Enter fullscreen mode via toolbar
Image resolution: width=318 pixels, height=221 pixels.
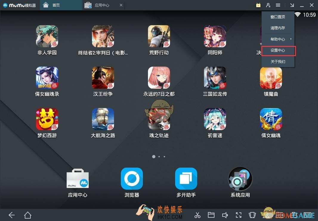[239, 215]
